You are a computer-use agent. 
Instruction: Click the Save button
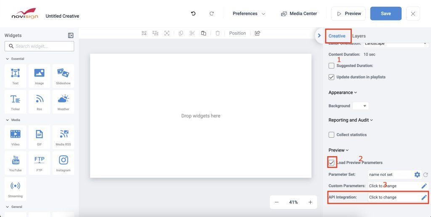(386, 13)
